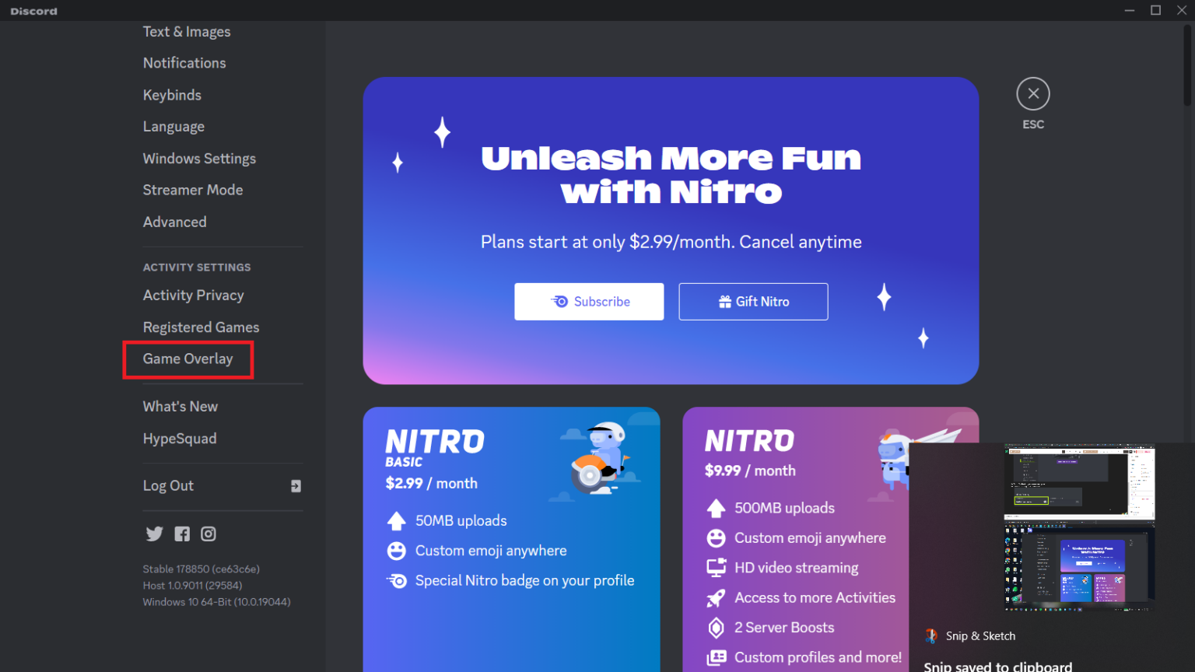Select HypeSquad in the sidebar
Image resolution: width=1195 pixels, height=672 pixels.
coord(179,439)
